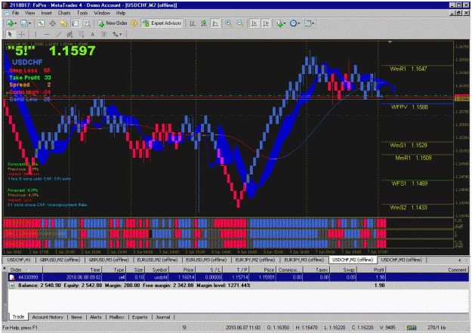Show the Market Watch window
The width and height of the screenshot is (472, 333).
(x=41, y=23)
